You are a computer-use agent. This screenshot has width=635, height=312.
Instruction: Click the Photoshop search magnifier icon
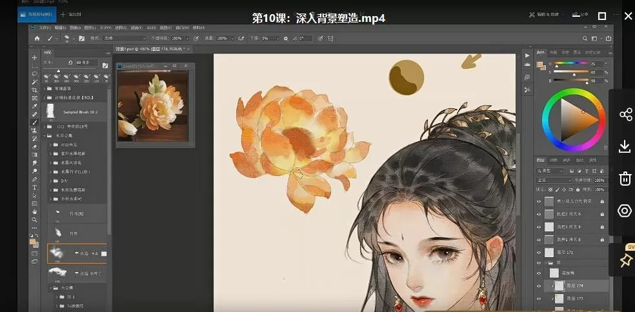tap(585, 39)
